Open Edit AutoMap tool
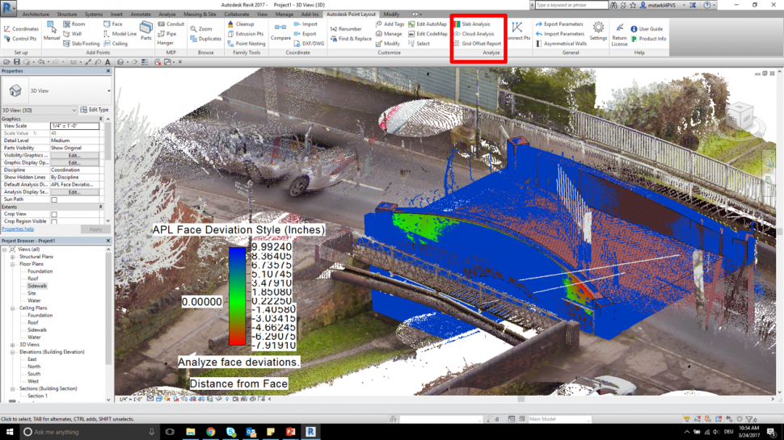Screen dimensions: 784x440 pyautogui.click(x=428, y=24)
